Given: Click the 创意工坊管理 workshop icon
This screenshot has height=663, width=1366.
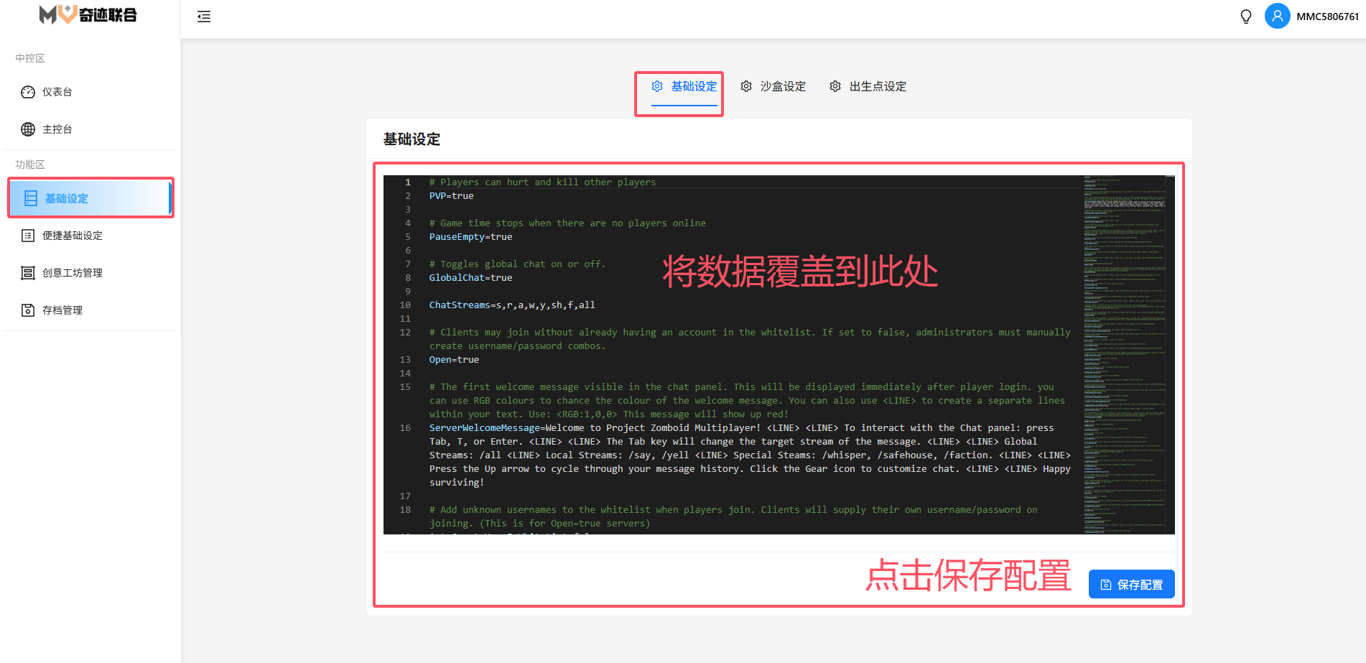Looking at the screenshot, I should 28,273.
